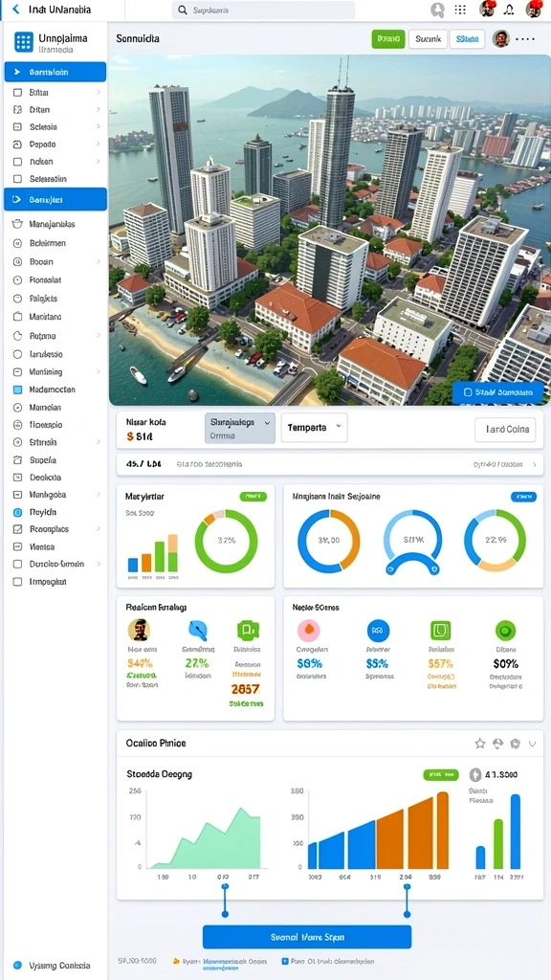This screenshot has width=551, height=980.
Task: Click the blue circle icon above S5%
Action: tap(378, 631)
